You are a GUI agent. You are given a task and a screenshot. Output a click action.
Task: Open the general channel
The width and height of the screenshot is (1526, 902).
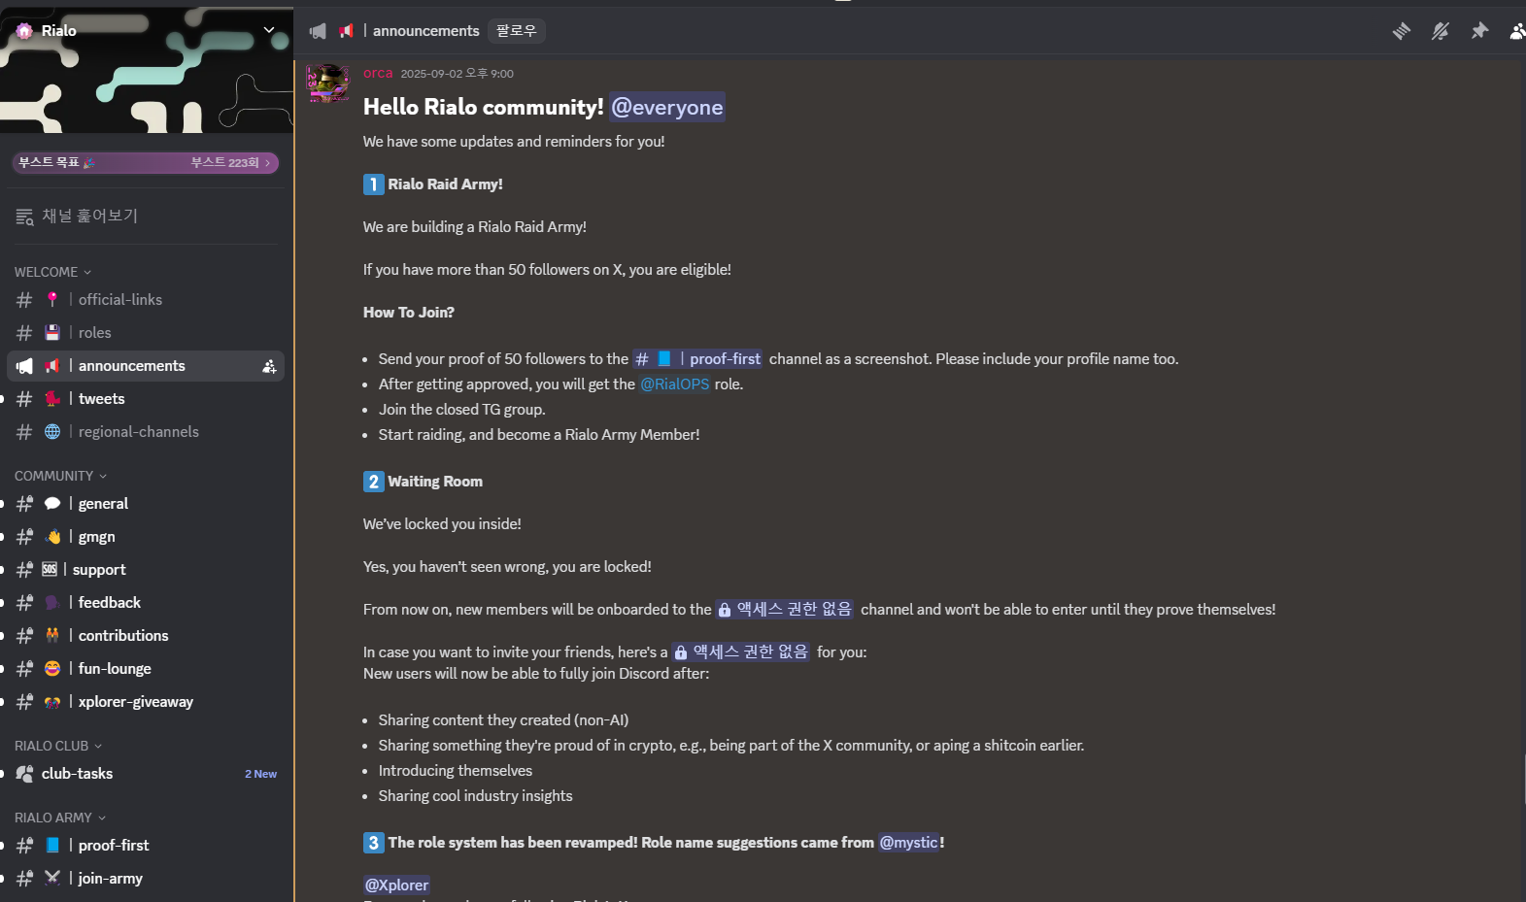[146, 504]
